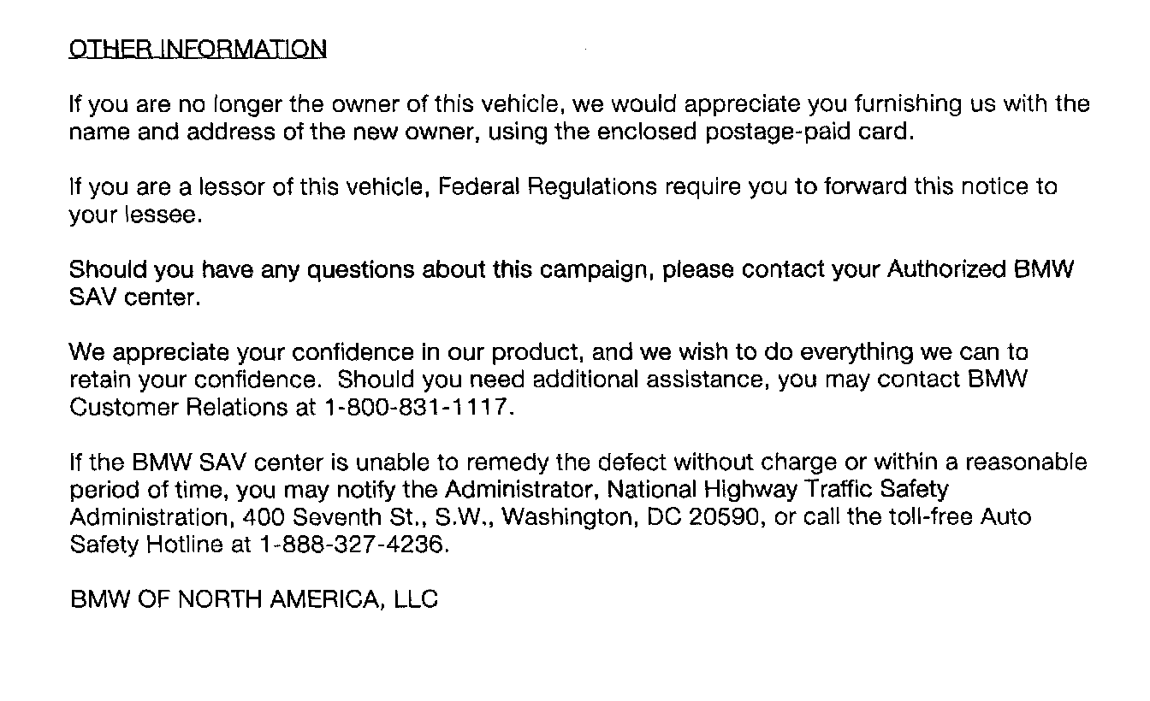
Task: Click the words "Authorized BMW"
Action: point(980,269)
